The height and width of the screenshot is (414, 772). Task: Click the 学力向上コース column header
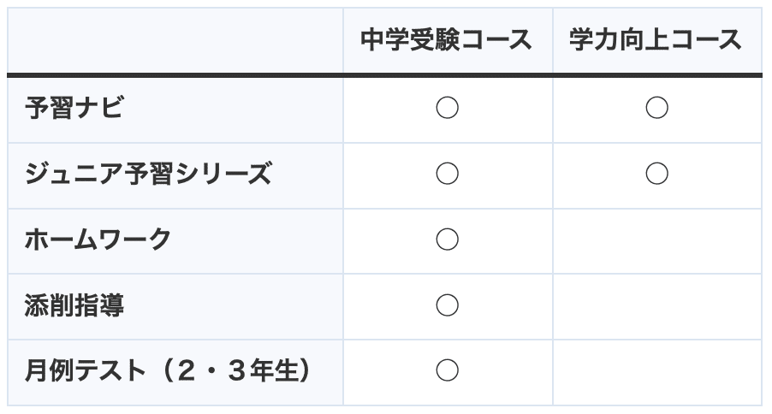[656, 40]
